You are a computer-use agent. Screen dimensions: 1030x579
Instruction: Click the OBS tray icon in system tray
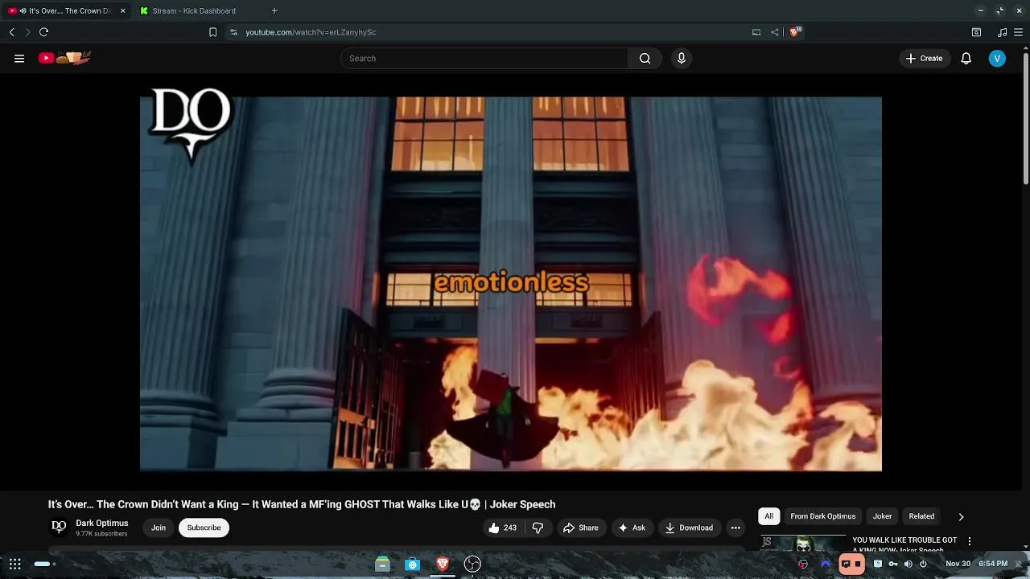pos(802,564)
